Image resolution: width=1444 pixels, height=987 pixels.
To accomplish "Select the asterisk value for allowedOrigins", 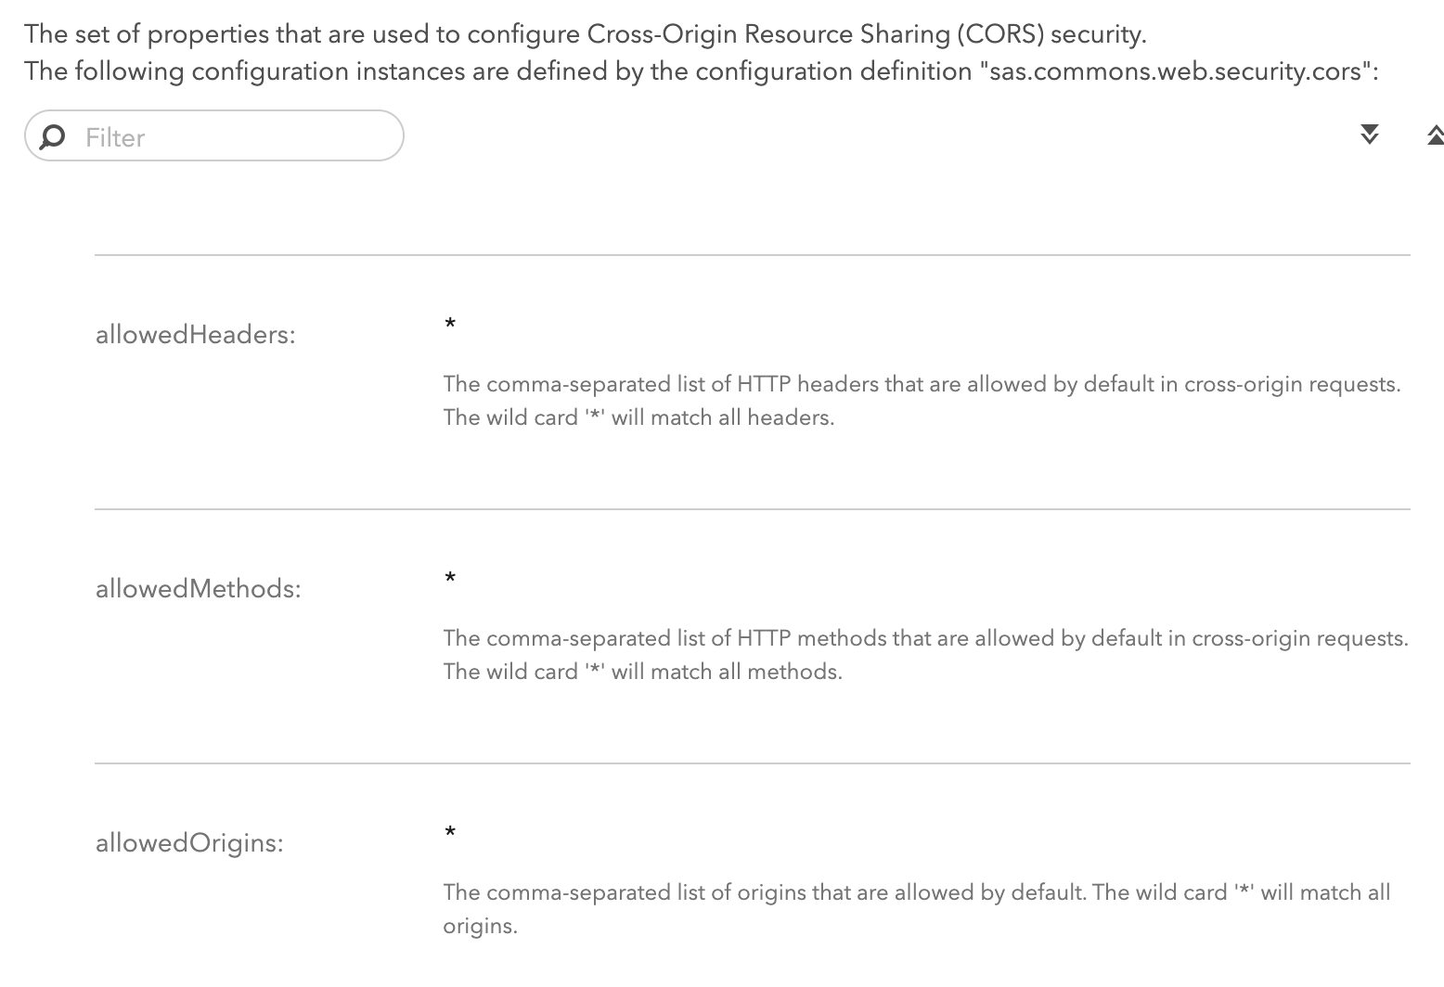I will pyautogui.click(x=450, y=833).
